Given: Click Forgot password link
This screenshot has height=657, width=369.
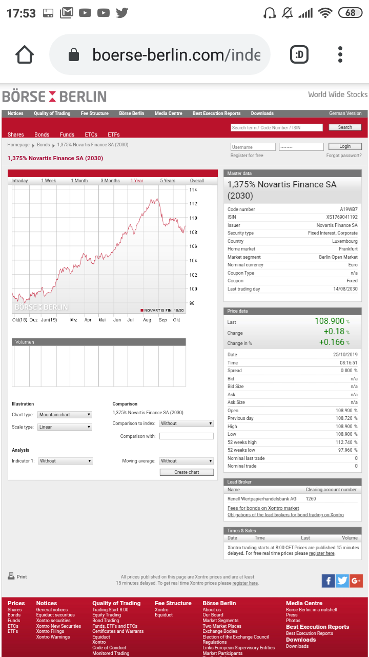Looking at the screenshot, I should pyautogui.click(x=344, y=156).
